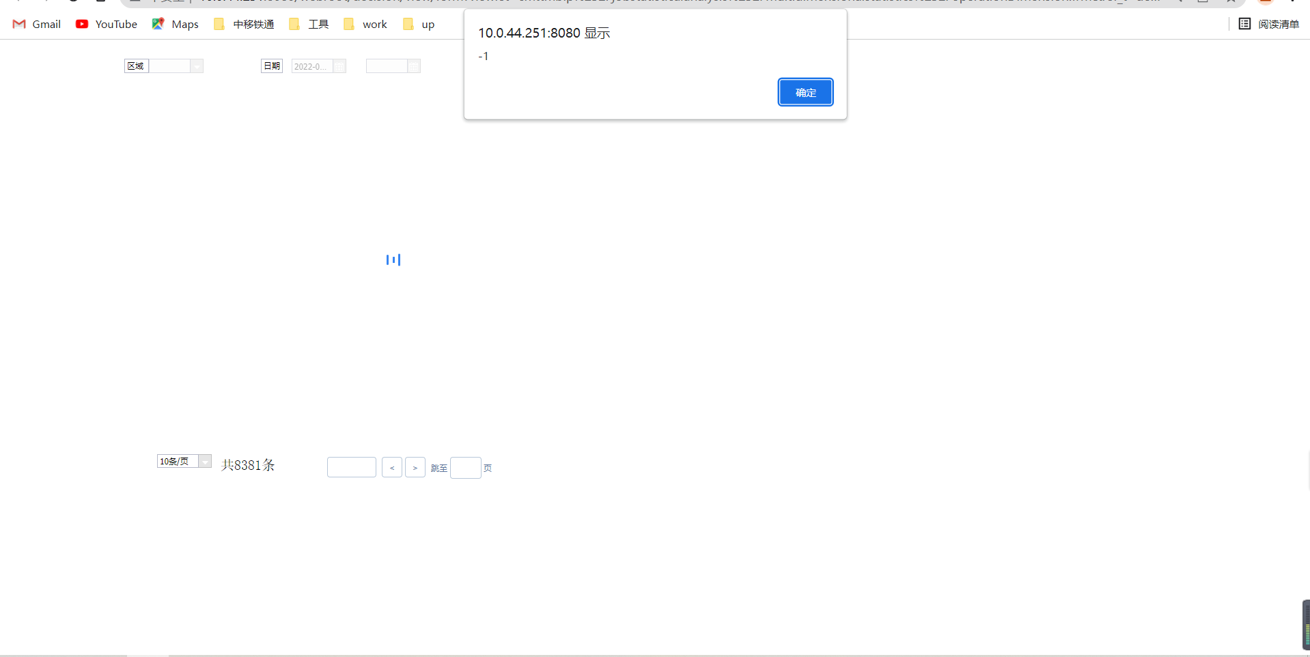This screenshot has width=1310, height=657.
Task: Click the current page number input box
Action: [352, 467]
